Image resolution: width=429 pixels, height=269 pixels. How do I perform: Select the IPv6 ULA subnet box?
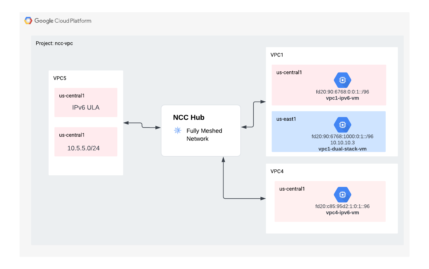86,102
